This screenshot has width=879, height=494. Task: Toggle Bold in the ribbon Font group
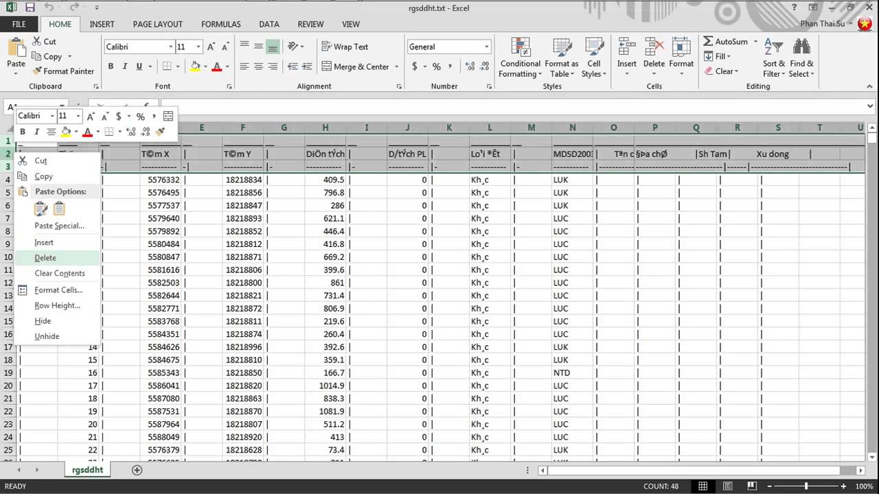(x=111, y=67)
